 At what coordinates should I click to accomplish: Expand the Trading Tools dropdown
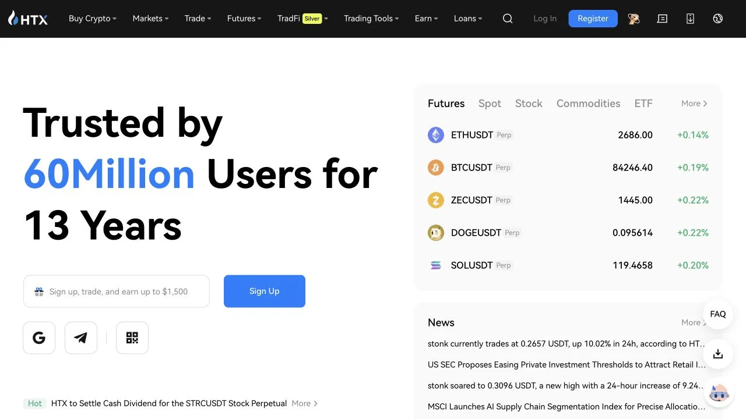pos(371,19)
